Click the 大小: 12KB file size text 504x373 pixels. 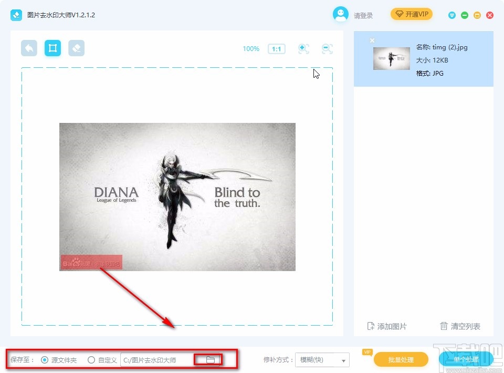pos(432,60)
